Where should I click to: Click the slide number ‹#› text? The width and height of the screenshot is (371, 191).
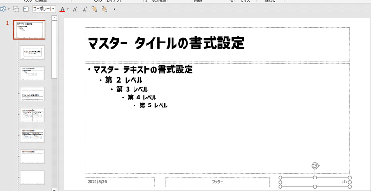tap(344, 182)
